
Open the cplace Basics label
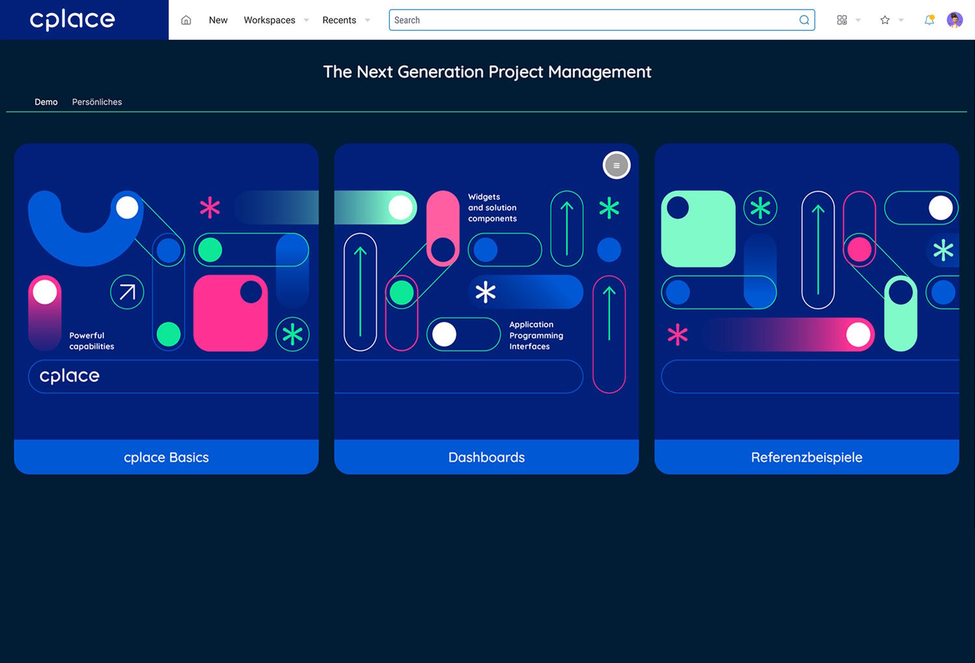(x=166, y=457)
